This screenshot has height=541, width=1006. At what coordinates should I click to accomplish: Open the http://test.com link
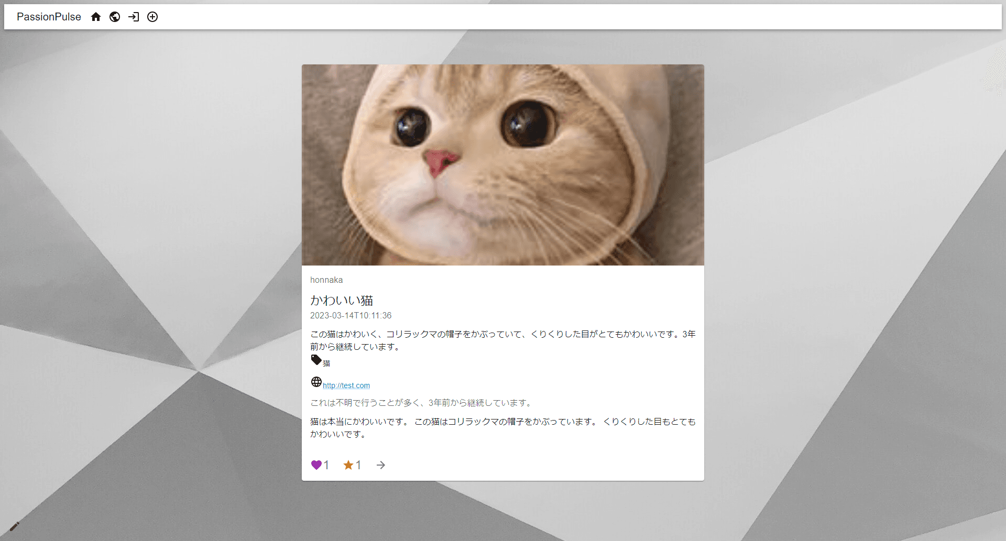(x=346, y=385)
